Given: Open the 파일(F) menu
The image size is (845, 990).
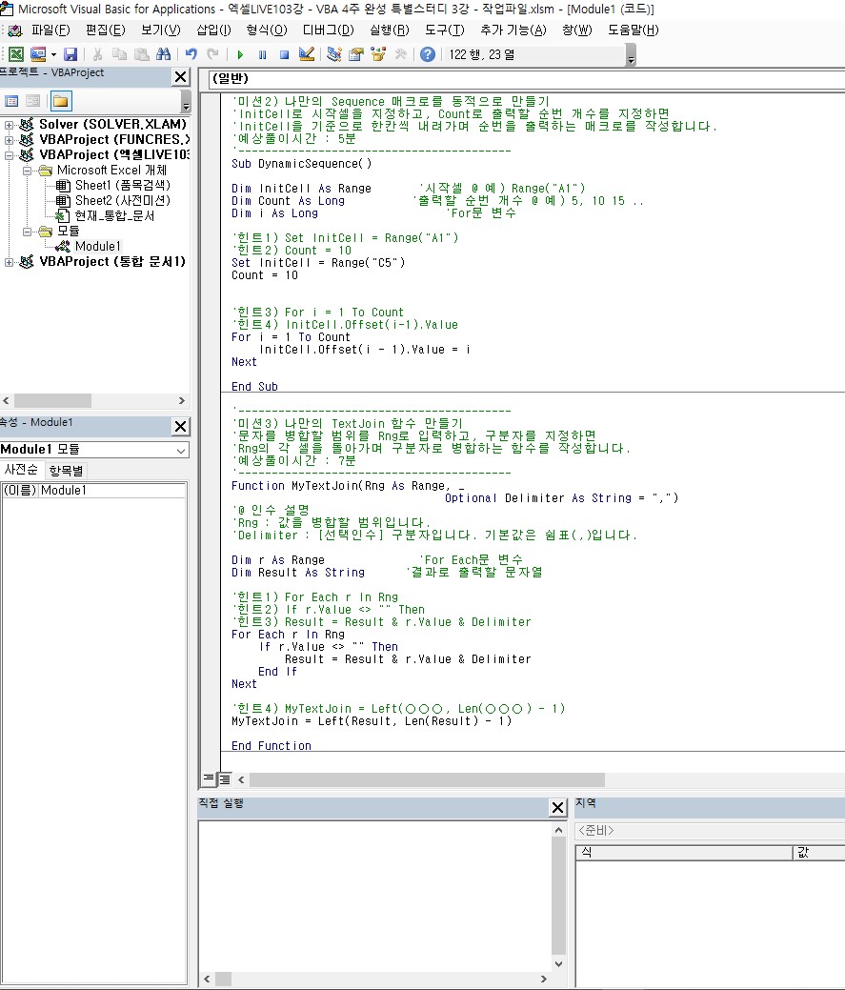Looking at the screenshot, I should [x=50, y=30].
